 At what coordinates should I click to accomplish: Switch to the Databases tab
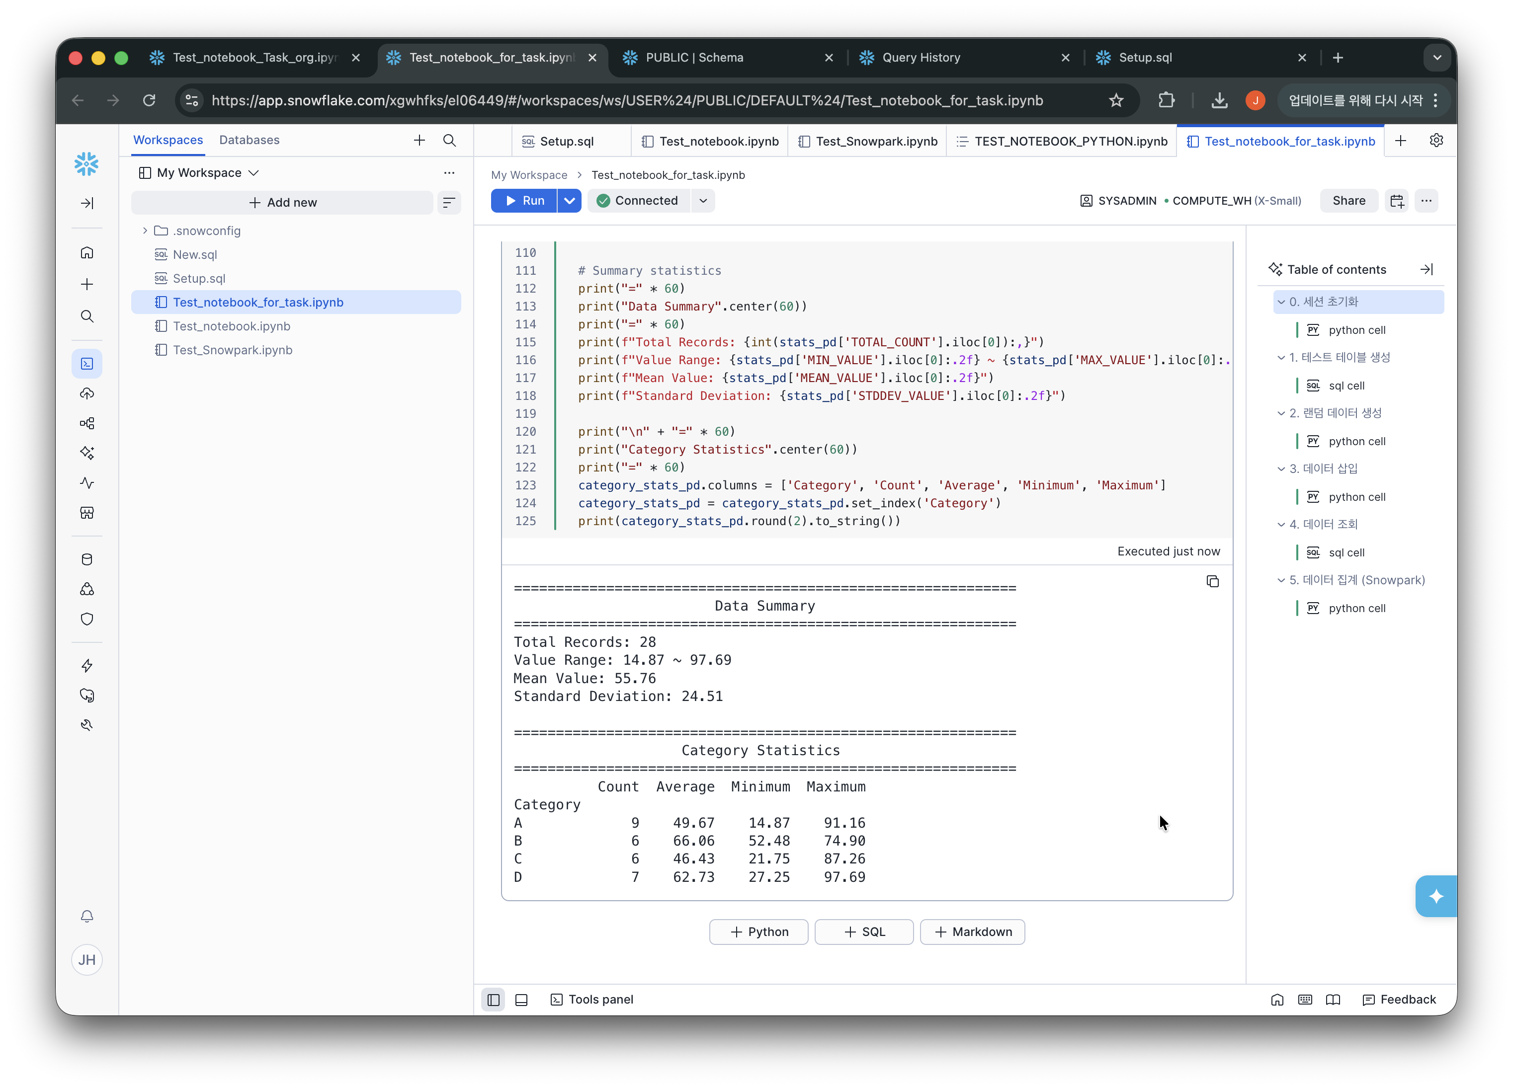249,140
